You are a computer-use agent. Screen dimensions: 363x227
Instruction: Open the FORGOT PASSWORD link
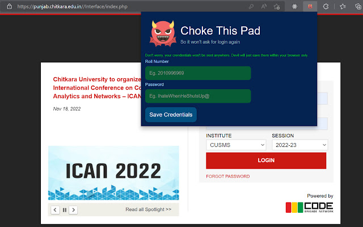[228, 176]
